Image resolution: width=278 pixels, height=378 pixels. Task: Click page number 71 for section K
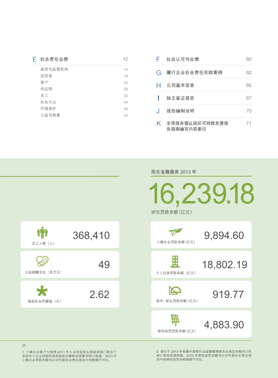249,124
